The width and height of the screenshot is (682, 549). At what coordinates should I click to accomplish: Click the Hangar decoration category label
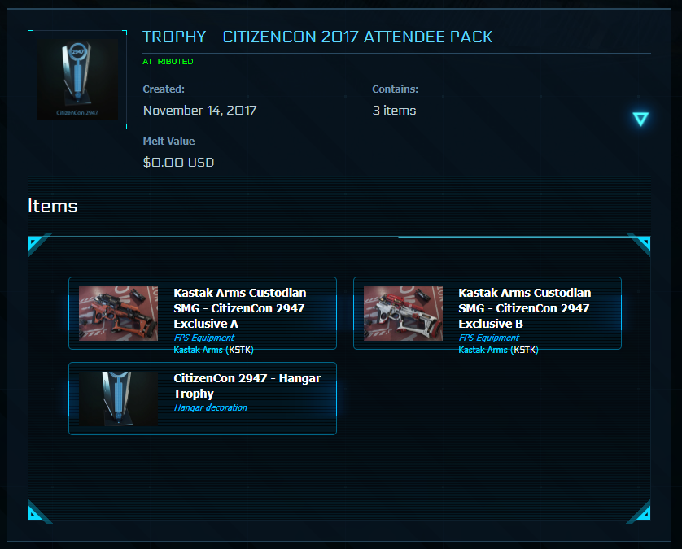(210, 407)
